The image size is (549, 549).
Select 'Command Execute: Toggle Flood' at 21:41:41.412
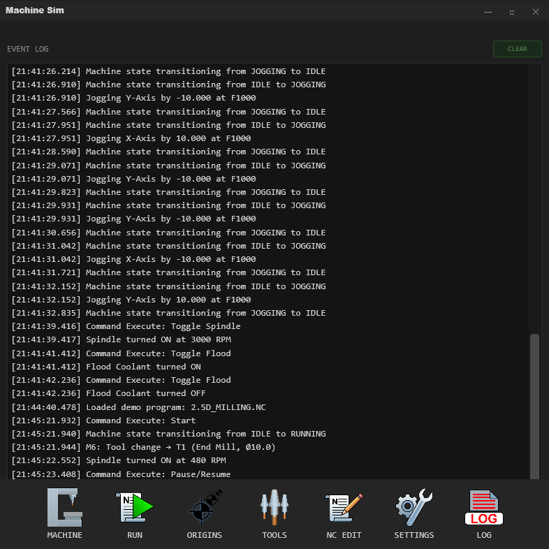pos(121,353)
